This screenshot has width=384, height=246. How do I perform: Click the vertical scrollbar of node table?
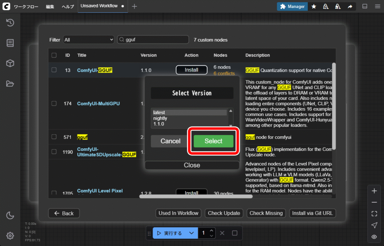tap(334, 106)
